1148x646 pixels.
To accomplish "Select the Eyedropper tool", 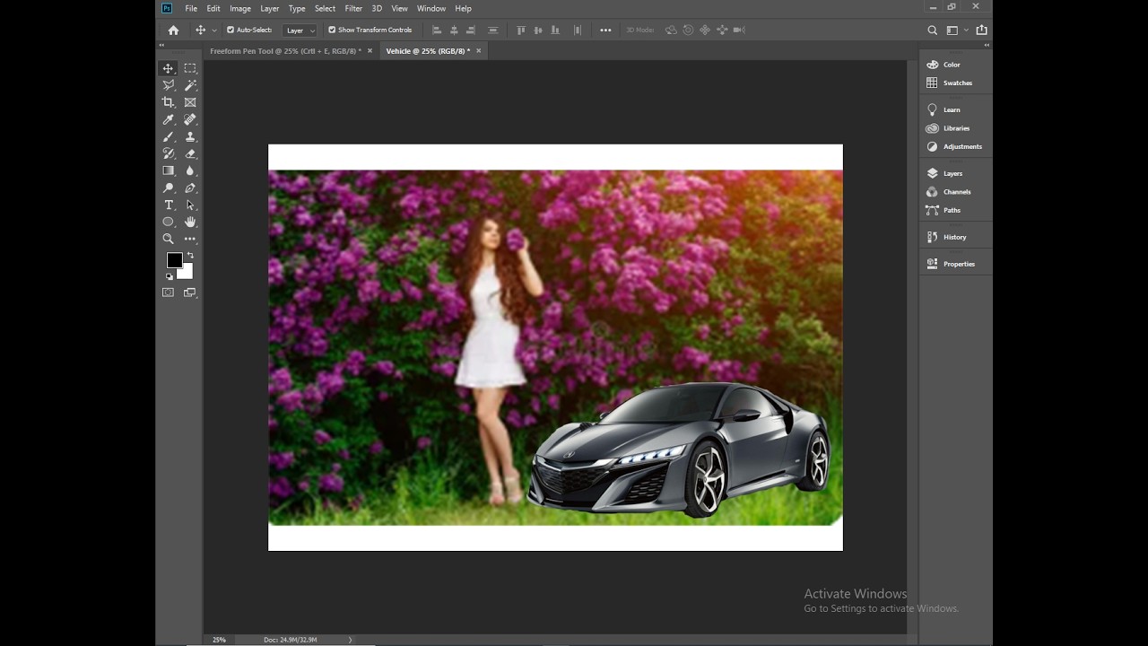I will [168, 119].
